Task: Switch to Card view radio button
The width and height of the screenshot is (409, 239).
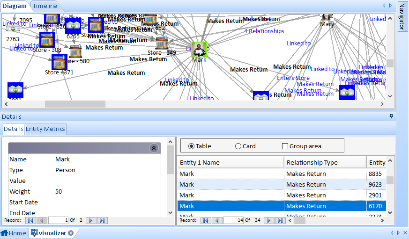Action: tap(238, 146)
